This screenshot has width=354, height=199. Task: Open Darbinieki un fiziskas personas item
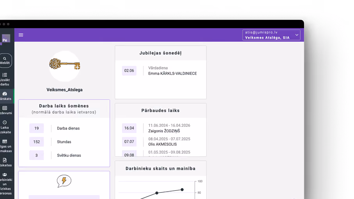click(5, 184)
